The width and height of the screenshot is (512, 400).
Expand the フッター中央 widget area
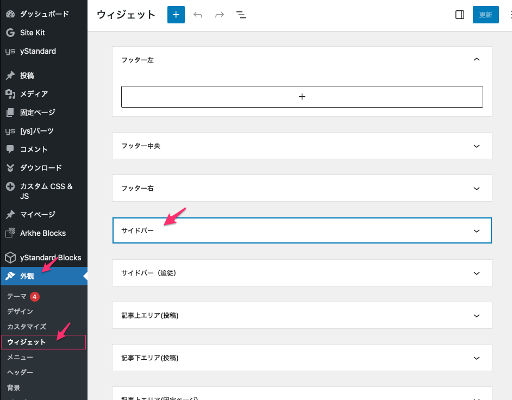tap(477, 146)
